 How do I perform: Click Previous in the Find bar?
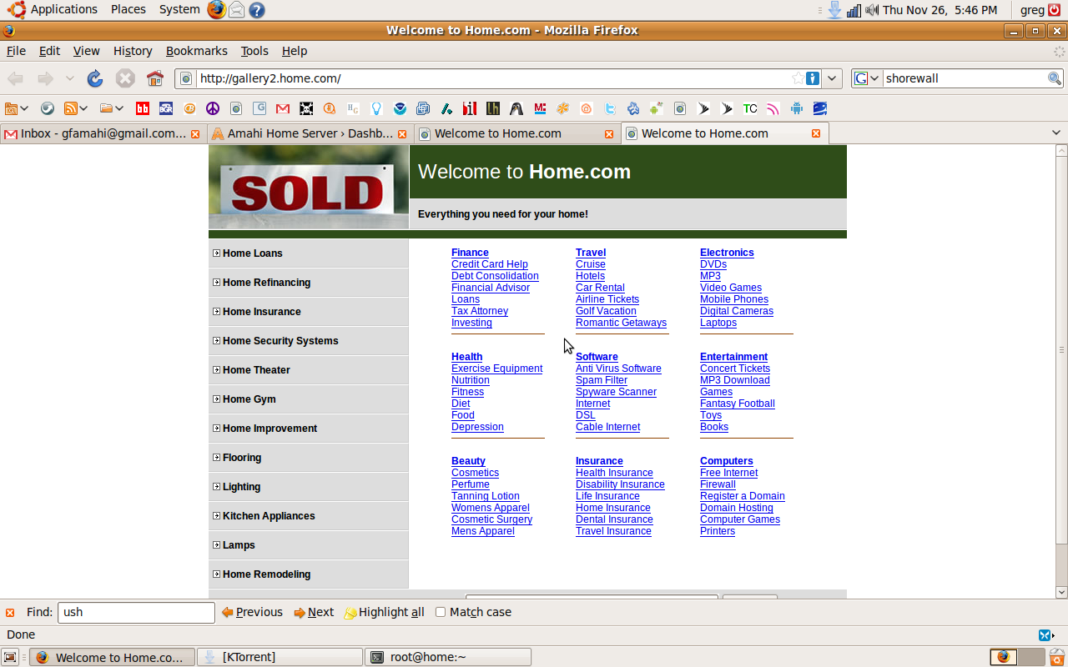coord(252,612)
